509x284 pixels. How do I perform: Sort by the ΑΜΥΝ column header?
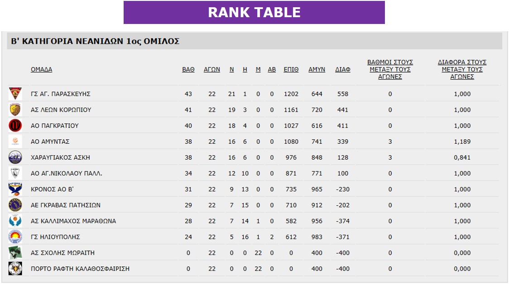317,69
